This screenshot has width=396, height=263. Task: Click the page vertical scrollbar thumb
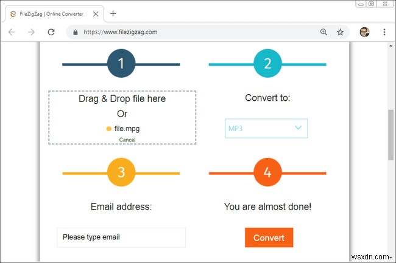(x=391, y=135)
